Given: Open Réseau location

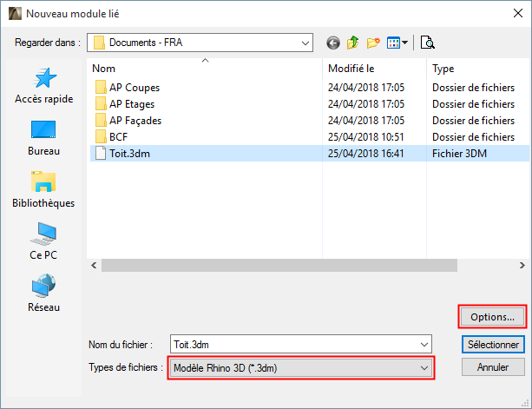Looking at the screenshot, I should click(x=43, y=294).
